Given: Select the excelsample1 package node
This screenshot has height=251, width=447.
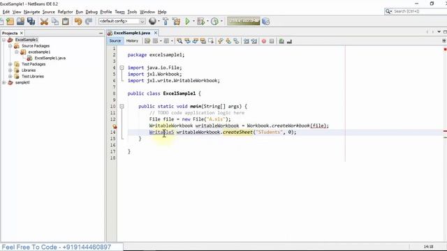Looking at the screenshot, I should [39, 52].
